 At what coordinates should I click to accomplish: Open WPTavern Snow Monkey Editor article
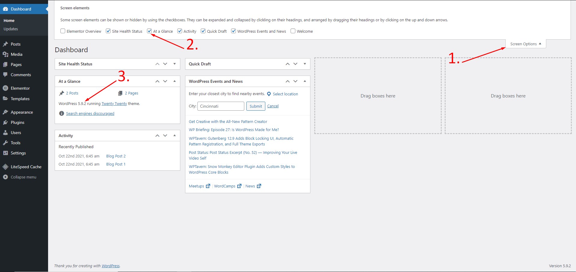[242, 169]
